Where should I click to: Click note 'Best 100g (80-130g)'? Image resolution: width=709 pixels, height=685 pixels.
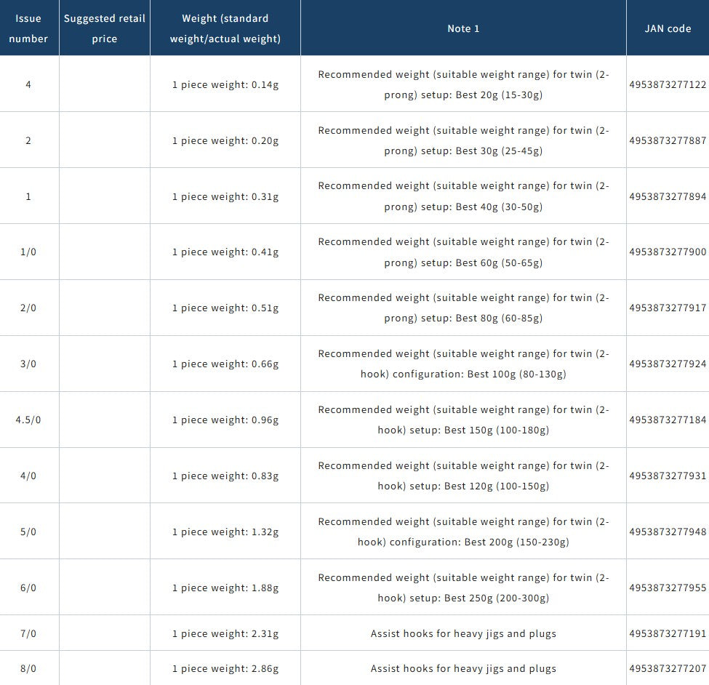(516, 374)
